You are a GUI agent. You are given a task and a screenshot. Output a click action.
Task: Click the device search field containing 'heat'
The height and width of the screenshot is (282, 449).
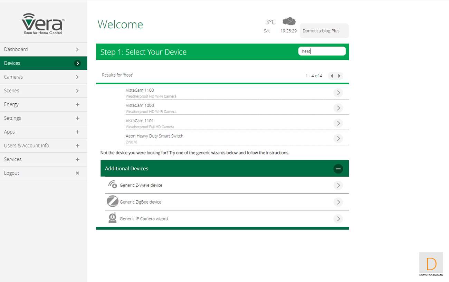(x=322, y=51)
